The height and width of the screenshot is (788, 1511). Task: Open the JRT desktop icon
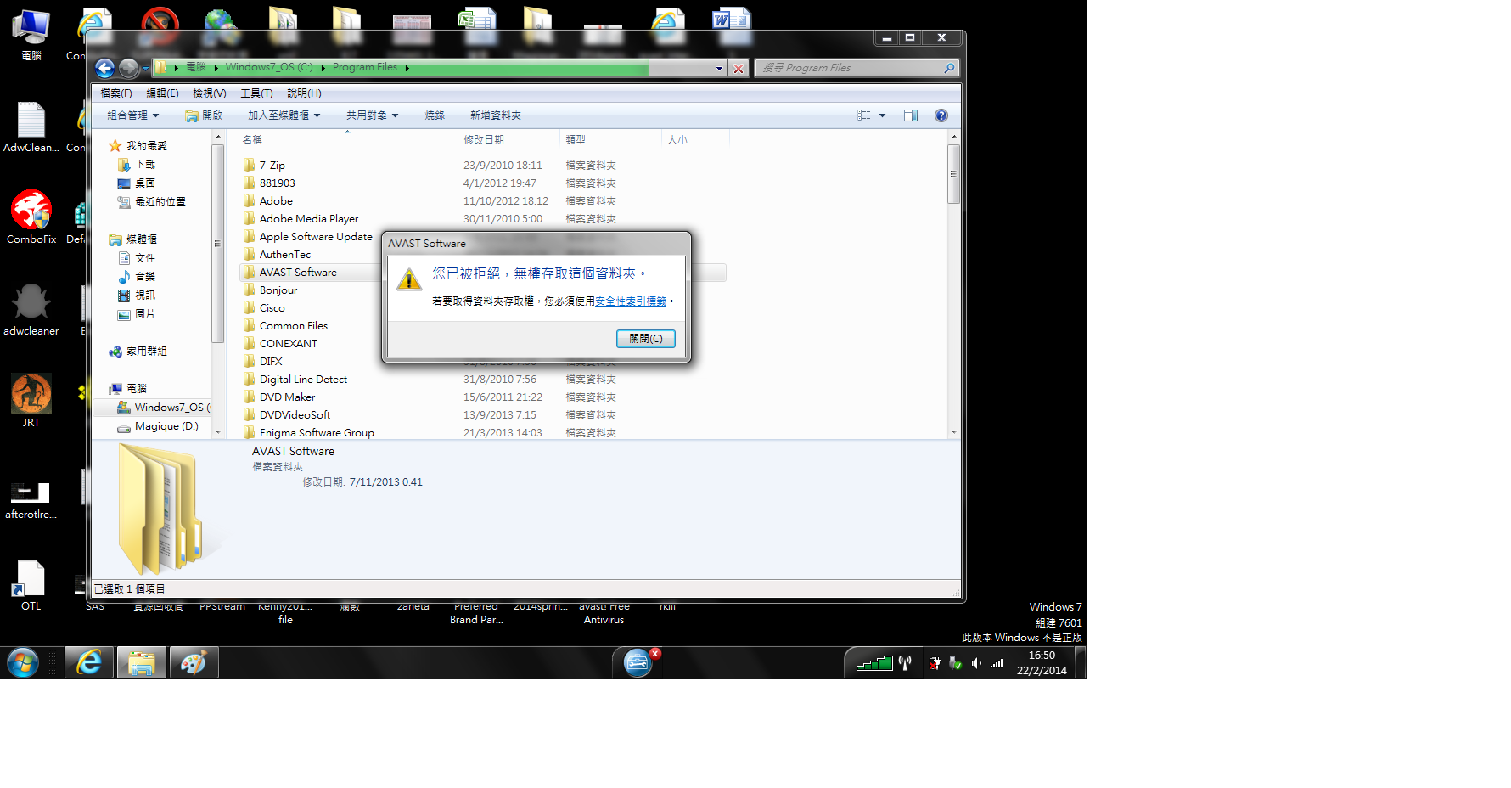31,400
